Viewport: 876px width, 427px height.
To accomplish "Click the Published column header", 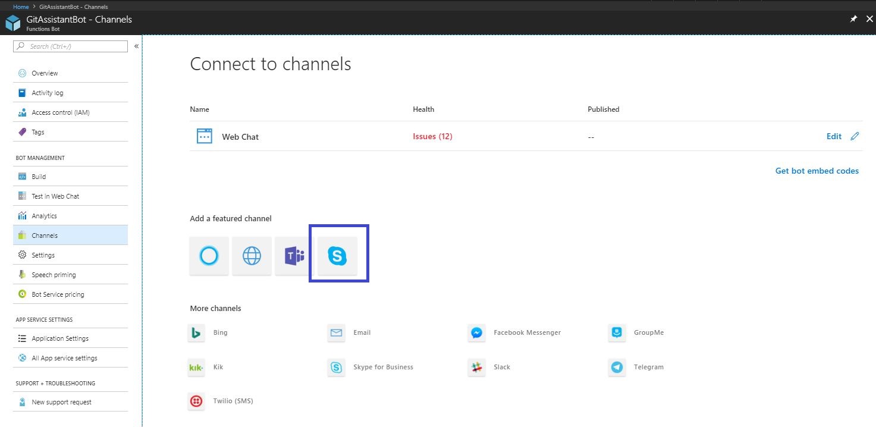I will coord(604,109).
